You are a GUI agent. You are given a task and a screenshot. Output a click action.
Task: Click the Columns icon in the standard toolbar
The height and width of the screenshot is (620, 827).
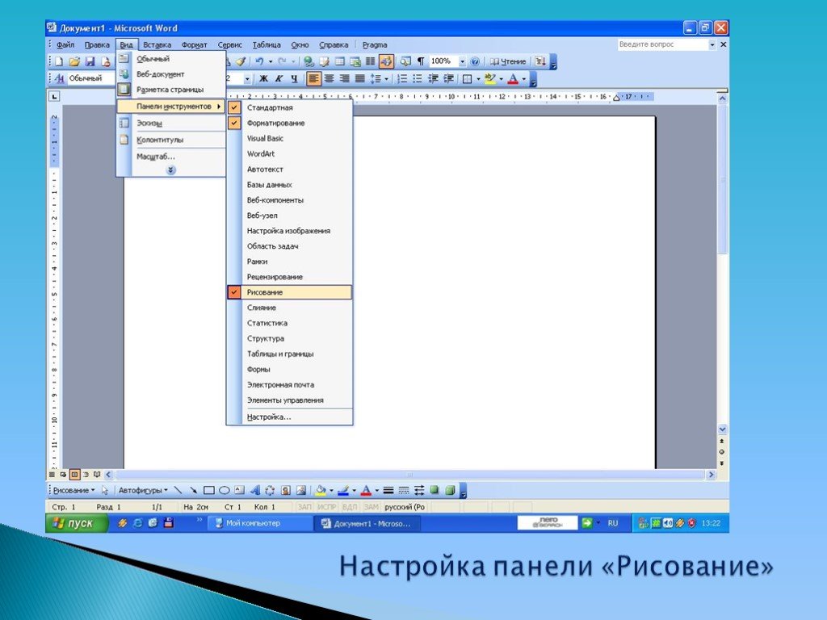(x=371, y=61)
